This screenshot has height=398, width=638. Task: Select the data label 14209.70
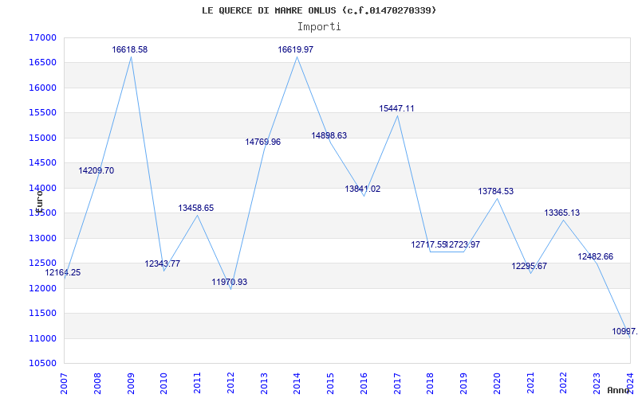click(x=96, y=170)
